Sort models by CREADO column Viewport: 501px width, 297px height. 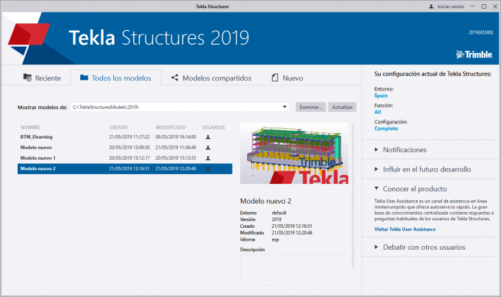tap(119, 127)
